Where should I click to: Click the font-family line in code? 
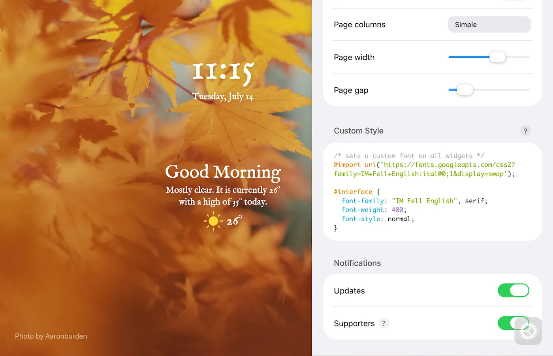(414, 201)
